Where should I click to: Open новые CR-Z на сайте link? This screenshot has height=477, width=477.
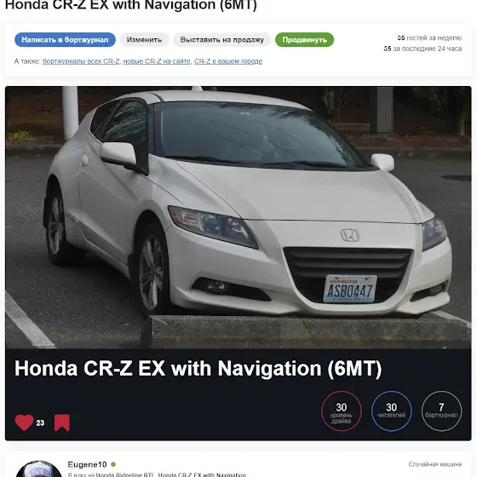tap(157, 61)
